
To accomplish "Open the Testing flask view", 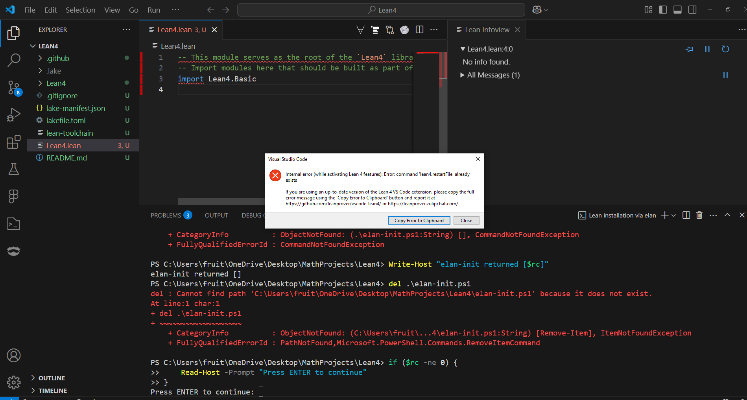I will (x=13, y=169).
